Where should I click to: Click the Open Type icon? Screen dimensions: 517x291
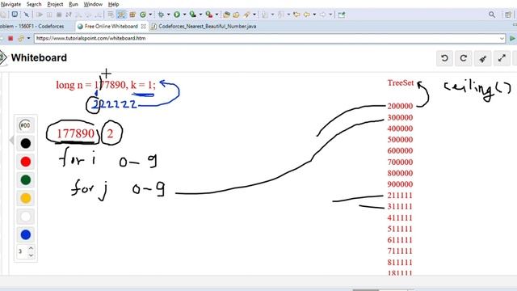tap(226, 15)
